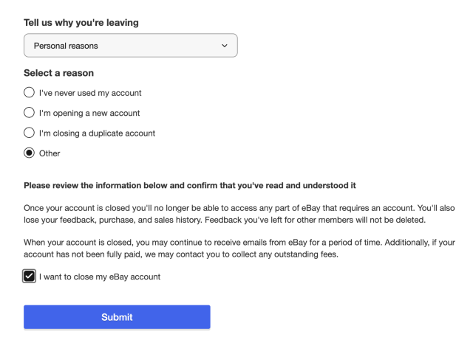This screenshot has height=354, width=473.
Task: Click the chevron arrow in the leaving-reason dropdown
Action: (225, 46)
